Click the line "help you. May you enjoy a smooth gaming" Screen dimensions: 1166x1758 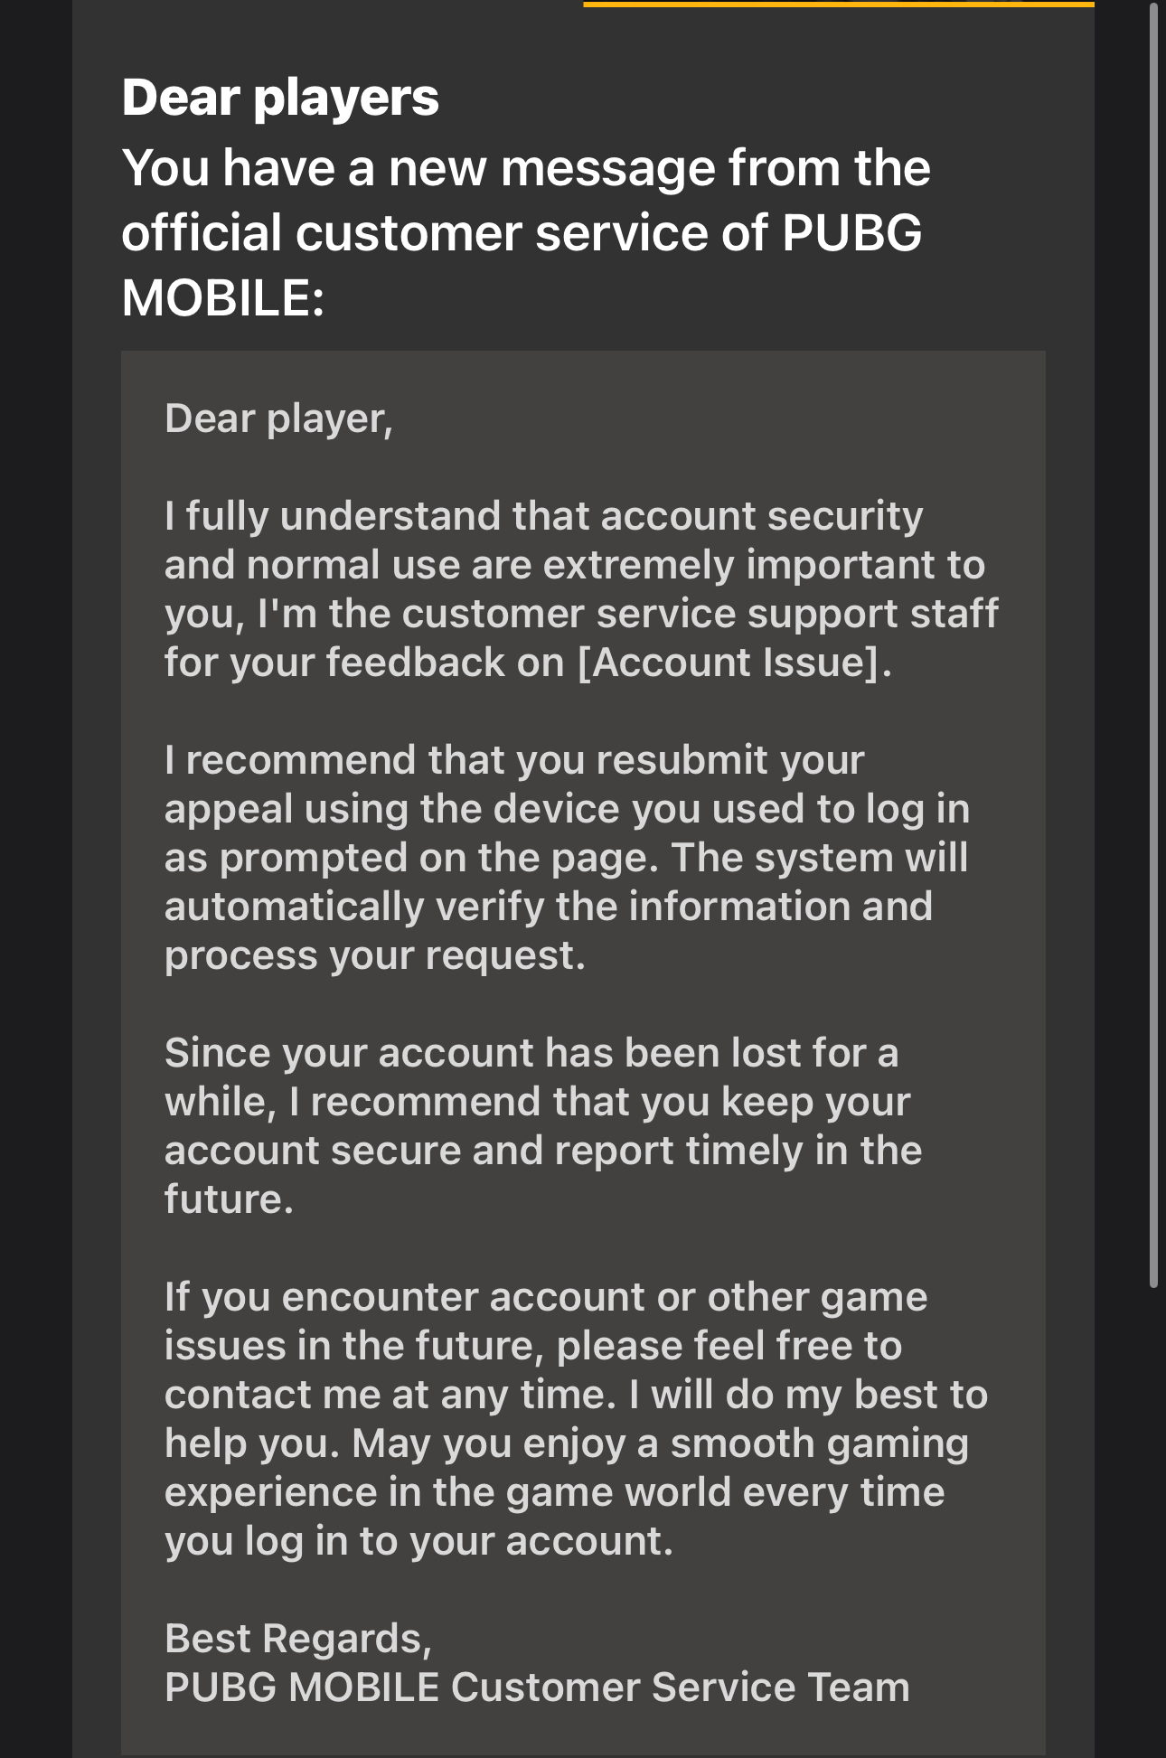pyautogui.click(x=567, y=1443)
